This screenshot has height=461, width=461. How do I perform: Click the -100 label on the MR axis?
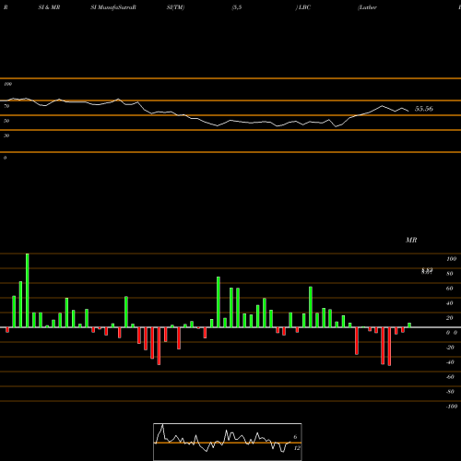(452, 407)
